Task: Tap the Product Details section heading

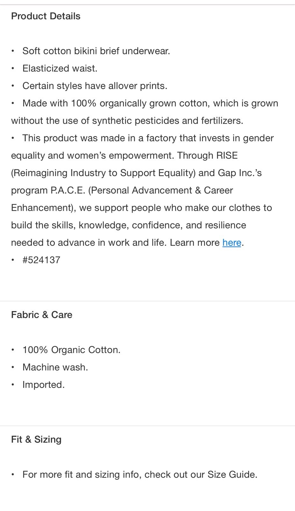Action: coord(46,16)
